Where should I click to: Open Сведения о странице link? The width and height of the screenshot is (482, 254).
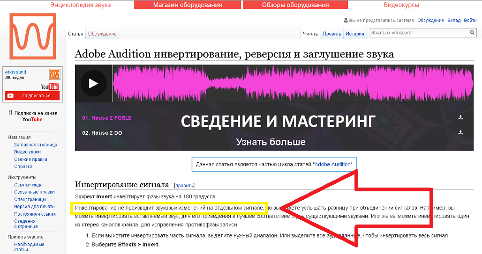[26, 224]
